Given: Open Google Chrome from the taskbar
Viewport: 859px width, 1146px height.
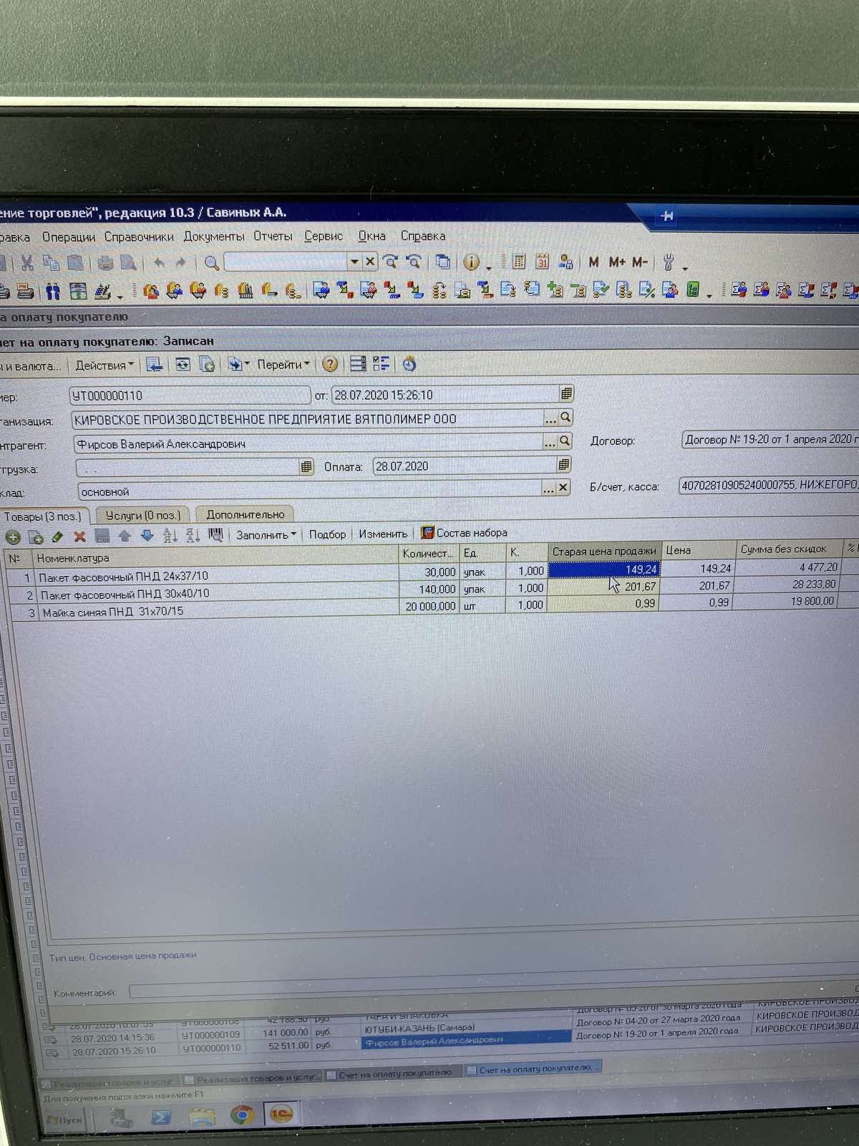Looking at the screenshot, I should [242, 1114].
